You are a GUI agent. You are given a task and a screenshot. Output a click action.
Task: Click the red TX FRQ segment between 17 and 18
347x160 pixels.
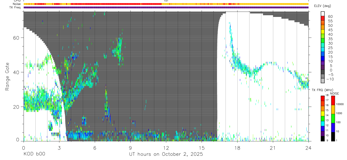[x=322, y=98]
